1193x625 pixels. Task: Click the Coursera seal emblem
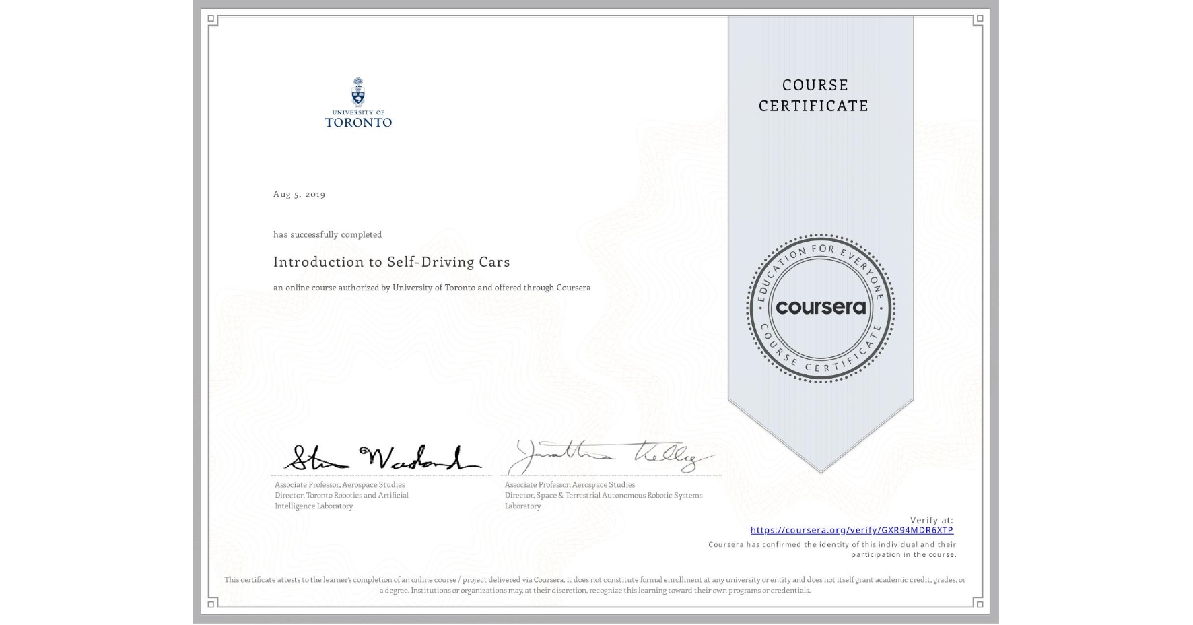click(x=820, y=308)
